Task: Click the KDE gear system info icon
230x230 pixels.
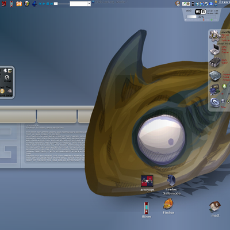Action: click(x=214, y=36)
